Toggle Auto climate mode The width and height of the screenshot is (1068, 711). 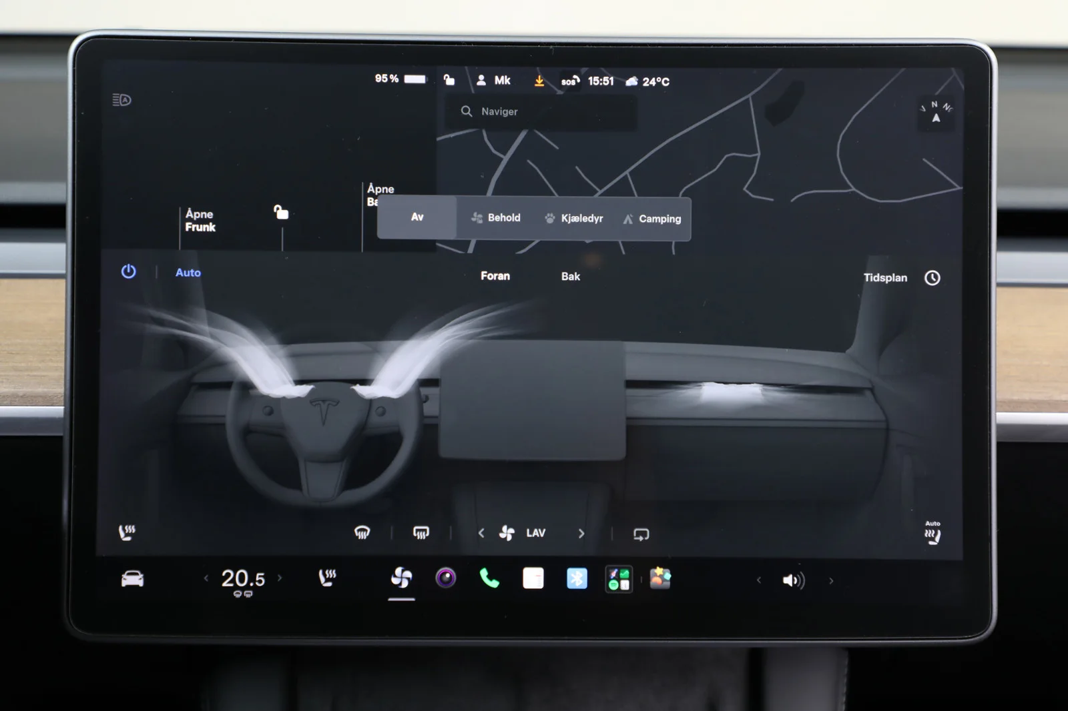coord(188,273)
